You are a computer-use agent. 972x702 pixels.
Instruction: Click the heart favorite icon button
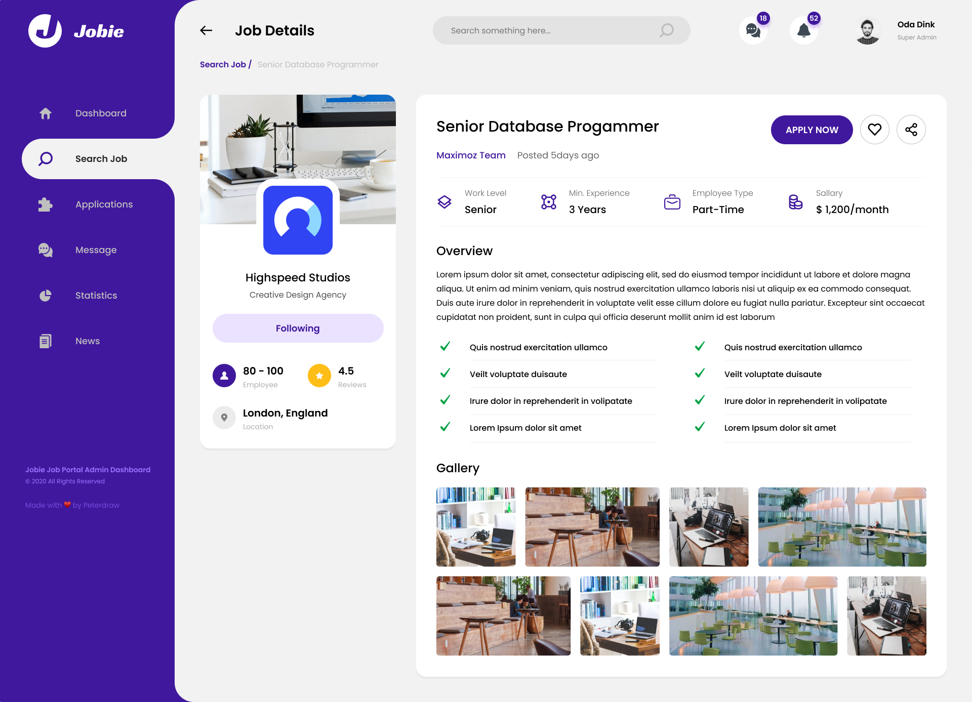[x=874, y=130]
